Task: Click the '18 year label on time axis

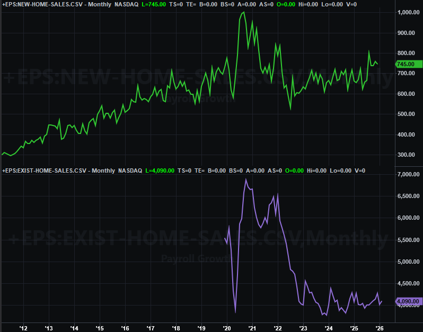Action: tap(176, 328)
